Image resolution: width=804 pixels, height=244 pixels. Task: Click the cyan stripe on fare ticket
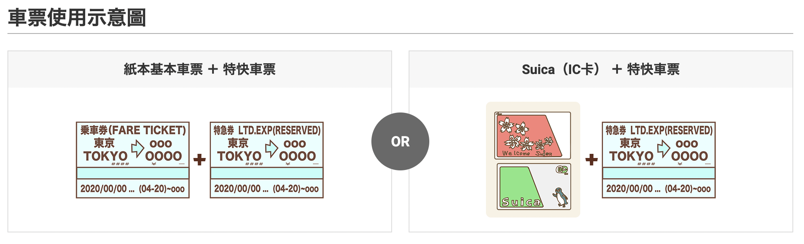[133, 173]
